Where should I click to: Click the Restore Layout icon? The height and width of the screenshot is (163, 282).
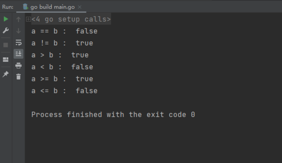(6, 60)
